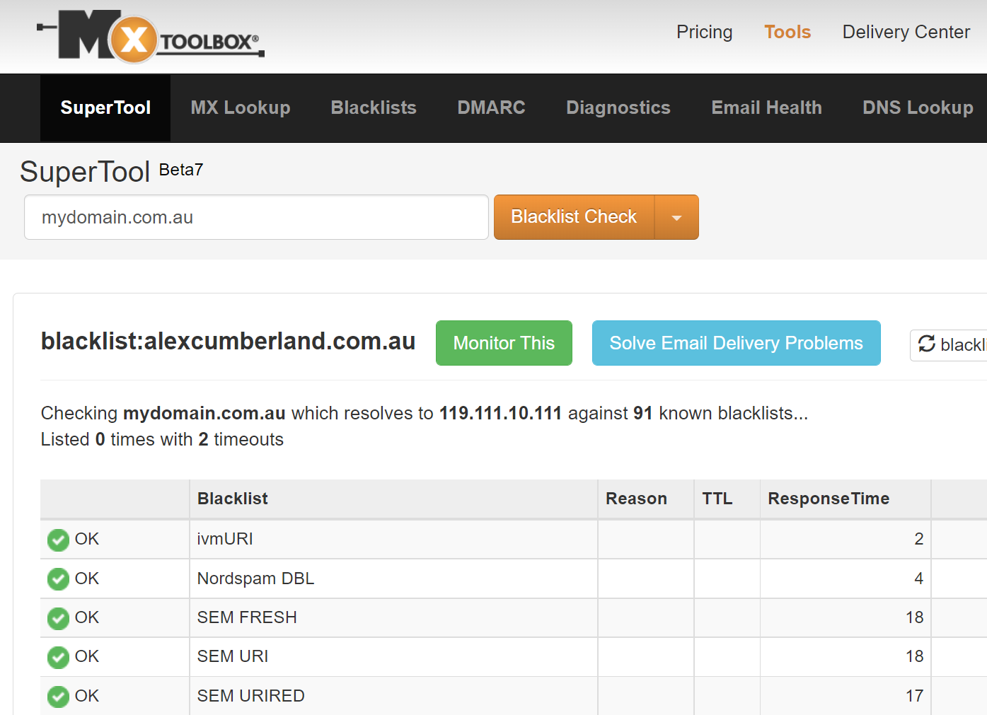Go to the DMARC tab

click(x=491, y=107)
